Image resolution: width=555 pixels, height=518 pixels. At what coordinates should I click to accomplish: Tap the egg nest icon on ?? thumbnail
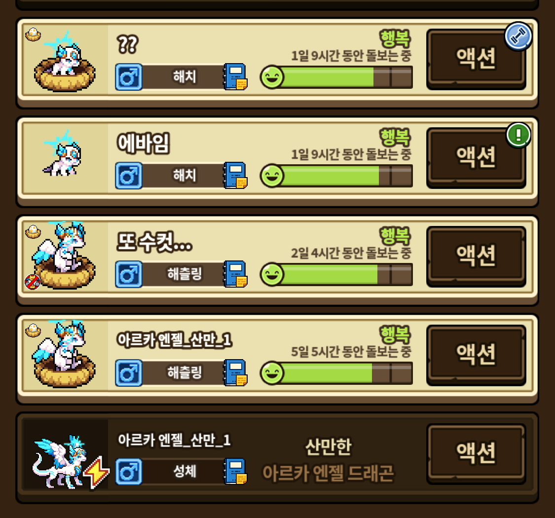33,35
